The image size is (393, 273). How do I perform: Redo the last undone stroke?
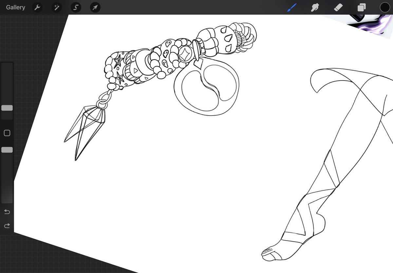pyautogui.click(x=7, y=226)
